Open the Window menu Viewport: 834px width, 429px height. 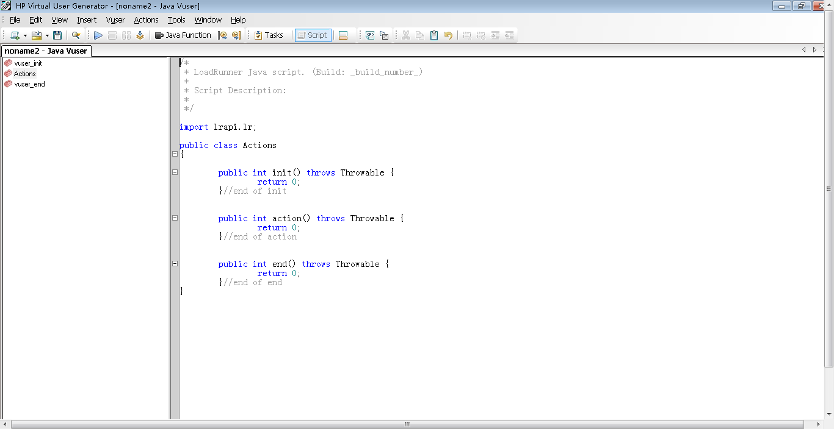tap(208, 20)
